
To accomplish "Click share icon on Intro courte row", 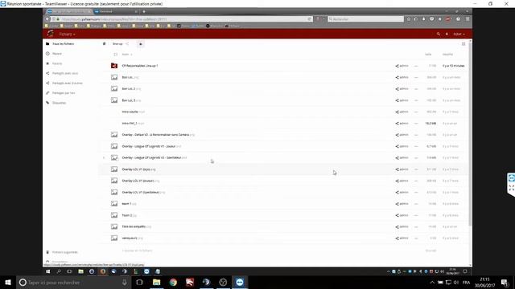I will pos(397,112).
